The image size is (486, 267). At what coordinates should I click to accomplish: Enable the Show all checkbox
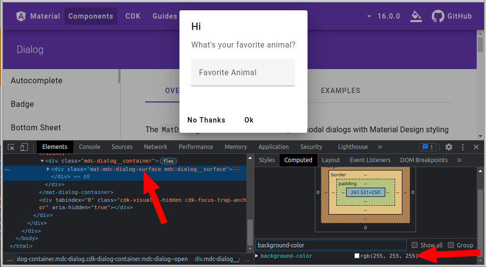tap(415, 245)
